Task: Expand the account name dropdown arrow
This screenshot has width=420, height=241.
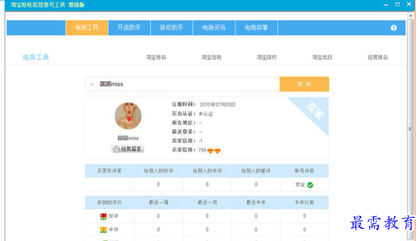Action: [92, 84]
